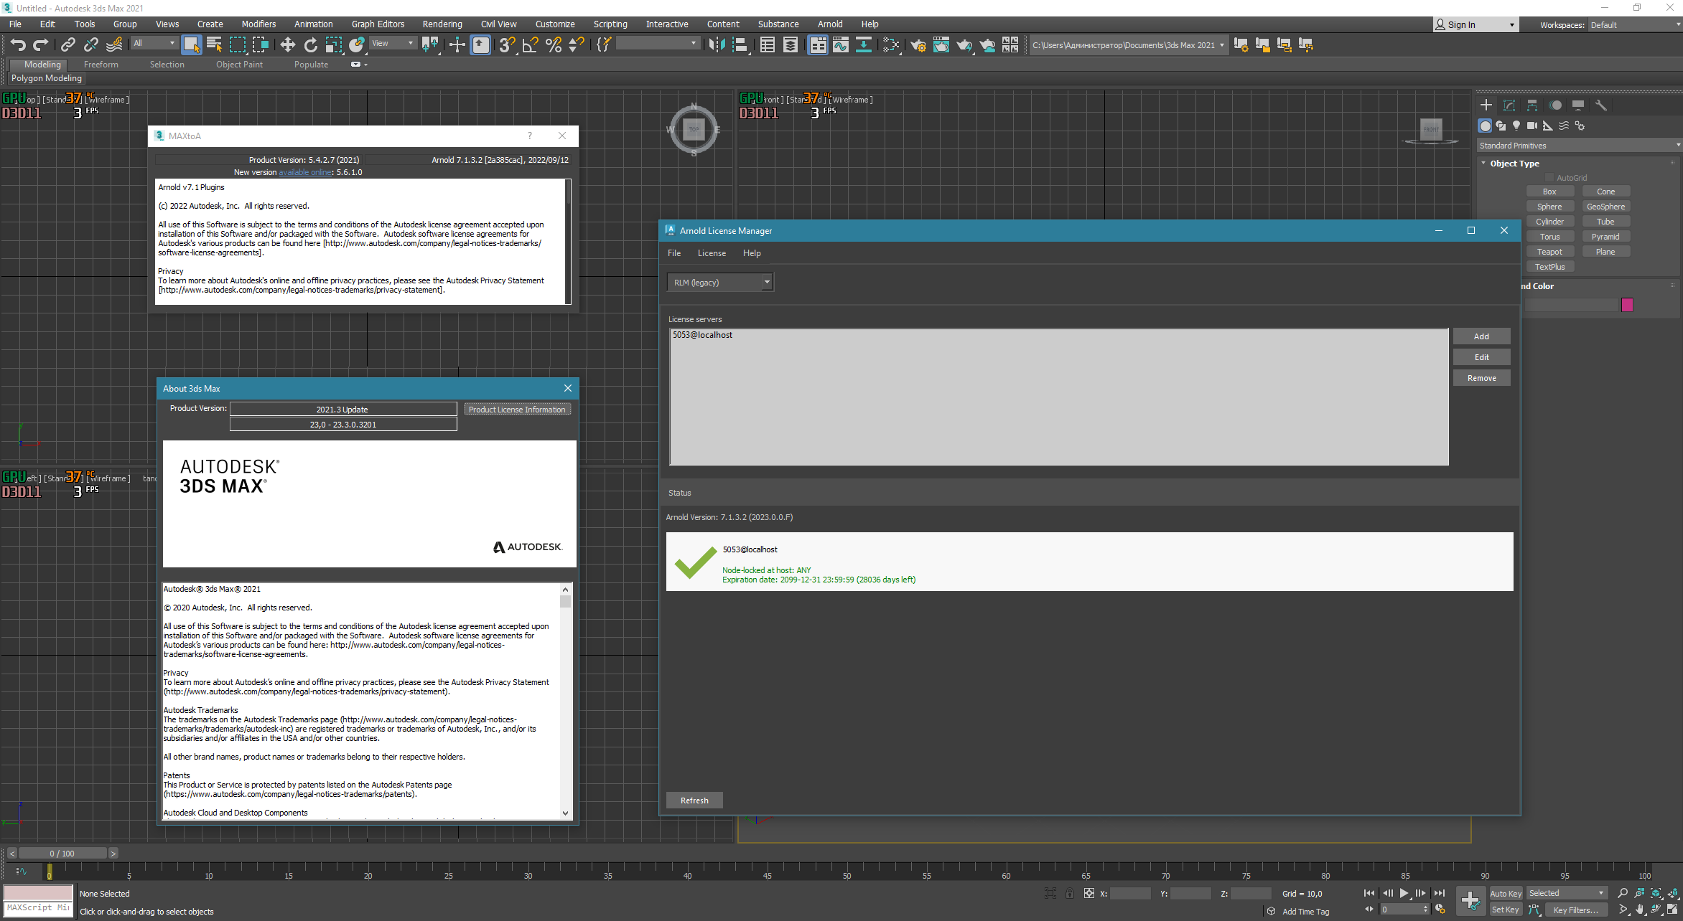The width and height of the screenshot is (1683, 921).
Task: Click the Redo arrow icon
Action: pos(41,44)
